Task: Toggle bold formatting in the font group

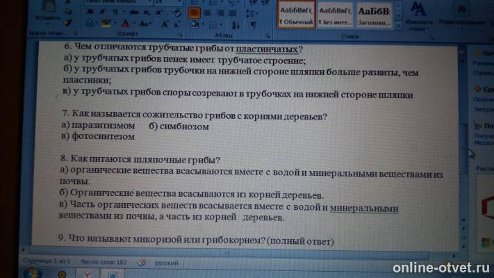Action: 90,12
